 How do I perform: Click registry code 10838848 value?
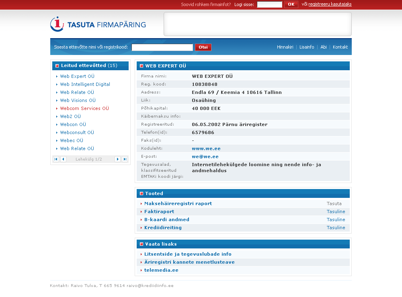click(205, 84)
